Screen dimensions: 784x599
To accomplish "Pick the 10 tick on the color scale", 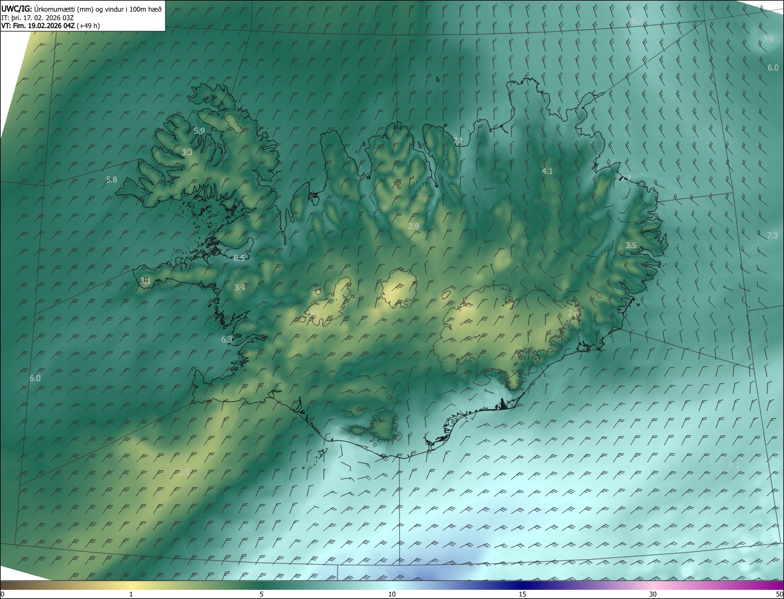I will pyautogui.click(x=392, y=595).
